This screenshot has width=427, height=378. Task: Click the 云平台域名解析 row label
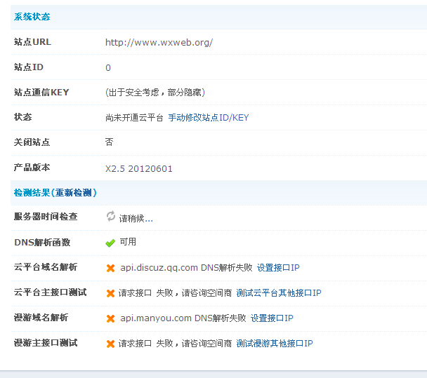[46, 267]
